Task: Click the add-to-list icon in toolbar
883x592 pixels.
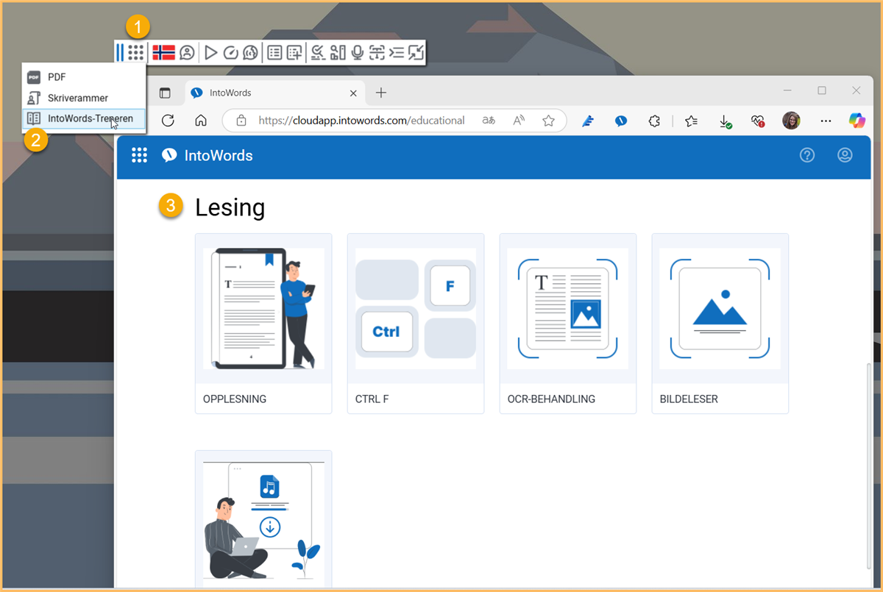Action: click(x=294, y=52)
